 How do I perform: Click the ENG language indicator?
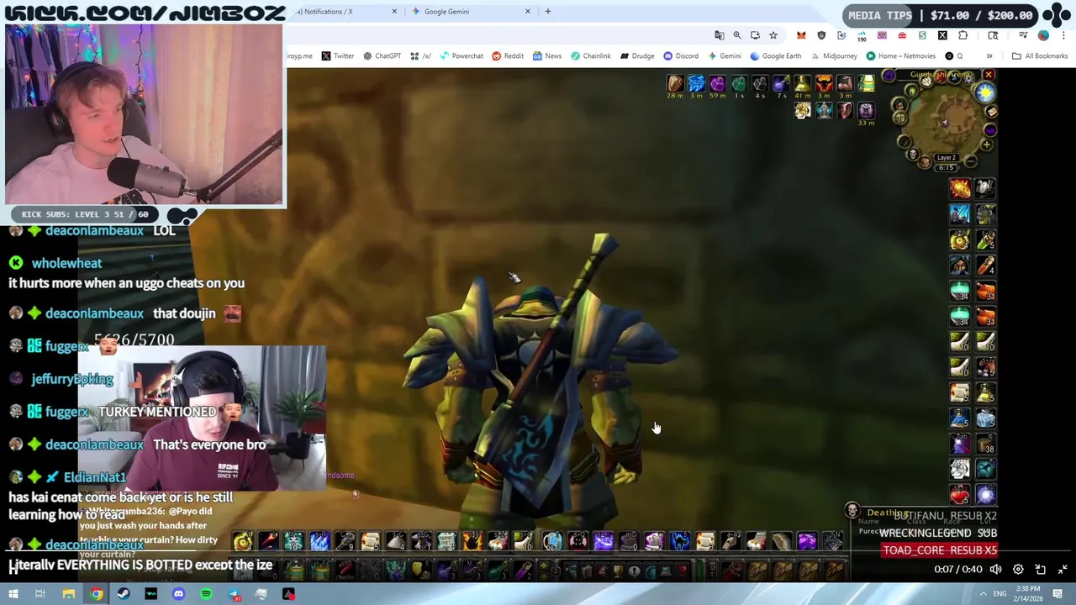pyautogui.click(x=1000, y=594)
